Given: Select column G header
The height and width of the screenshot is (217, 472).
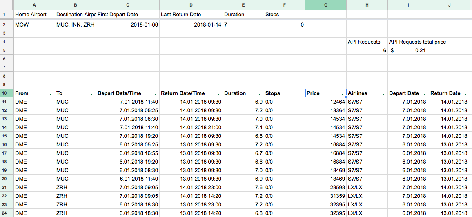Looking at the screenshot, I should point(326,5).
